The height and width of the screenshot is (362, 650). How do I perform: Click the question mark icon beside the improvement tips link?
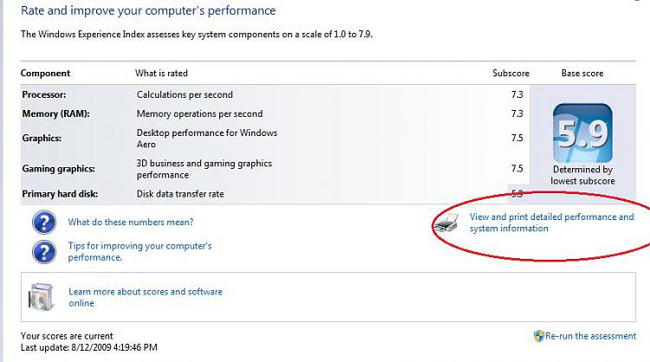coord(44,252)
